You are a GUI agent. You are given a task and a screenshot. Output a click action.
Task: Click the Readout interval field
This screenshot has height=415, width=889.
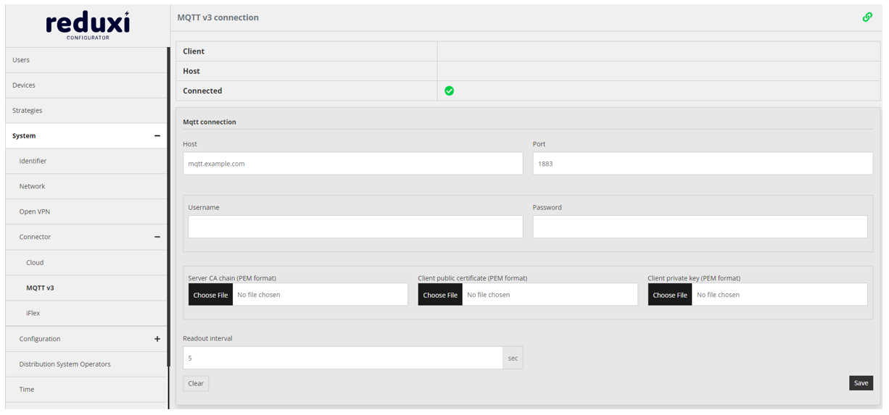[x=342, y=358]
